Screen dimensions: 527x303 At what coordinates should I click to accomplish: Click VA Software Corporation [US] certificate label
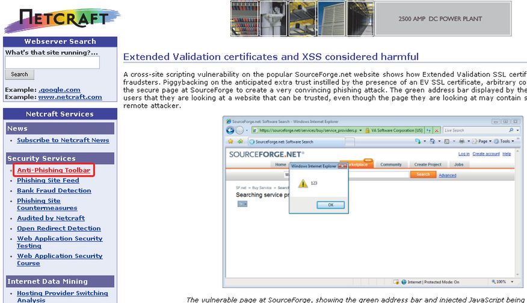(x=396, y=130)
